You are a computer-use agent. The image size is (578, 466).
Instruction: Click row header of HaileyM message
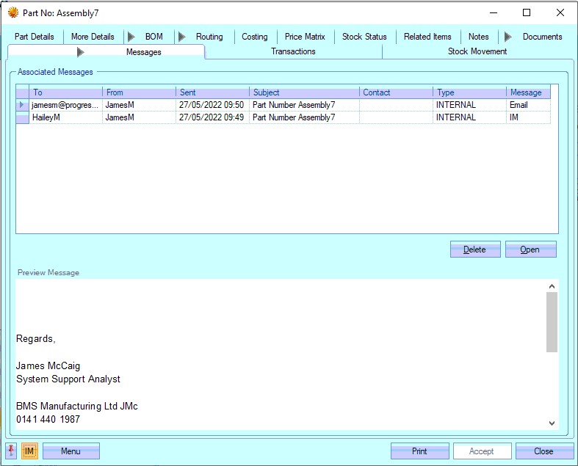tap(22, 117)
